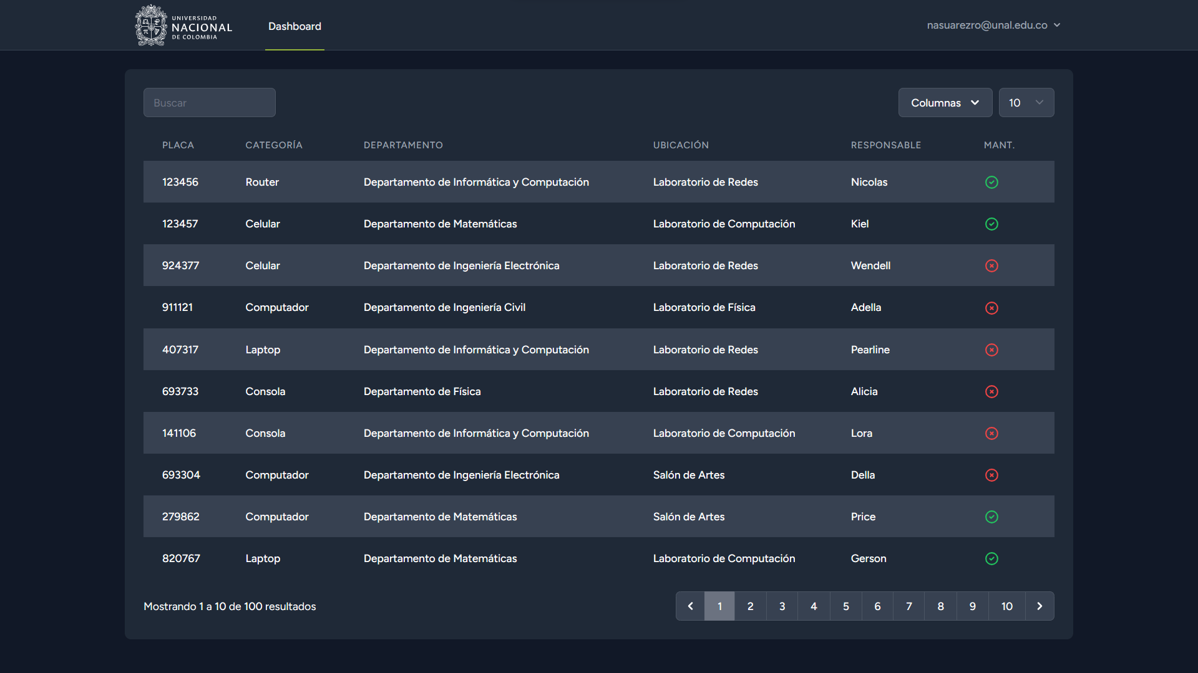Screen dimensions: 1198x673
Task: Click the green check icon in Price's row
Action: pos(991,517)
